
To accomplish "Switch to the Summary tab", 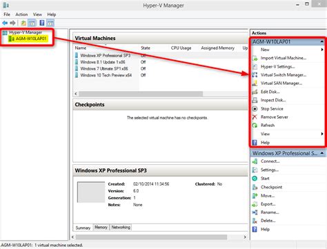I will [83, 228].
